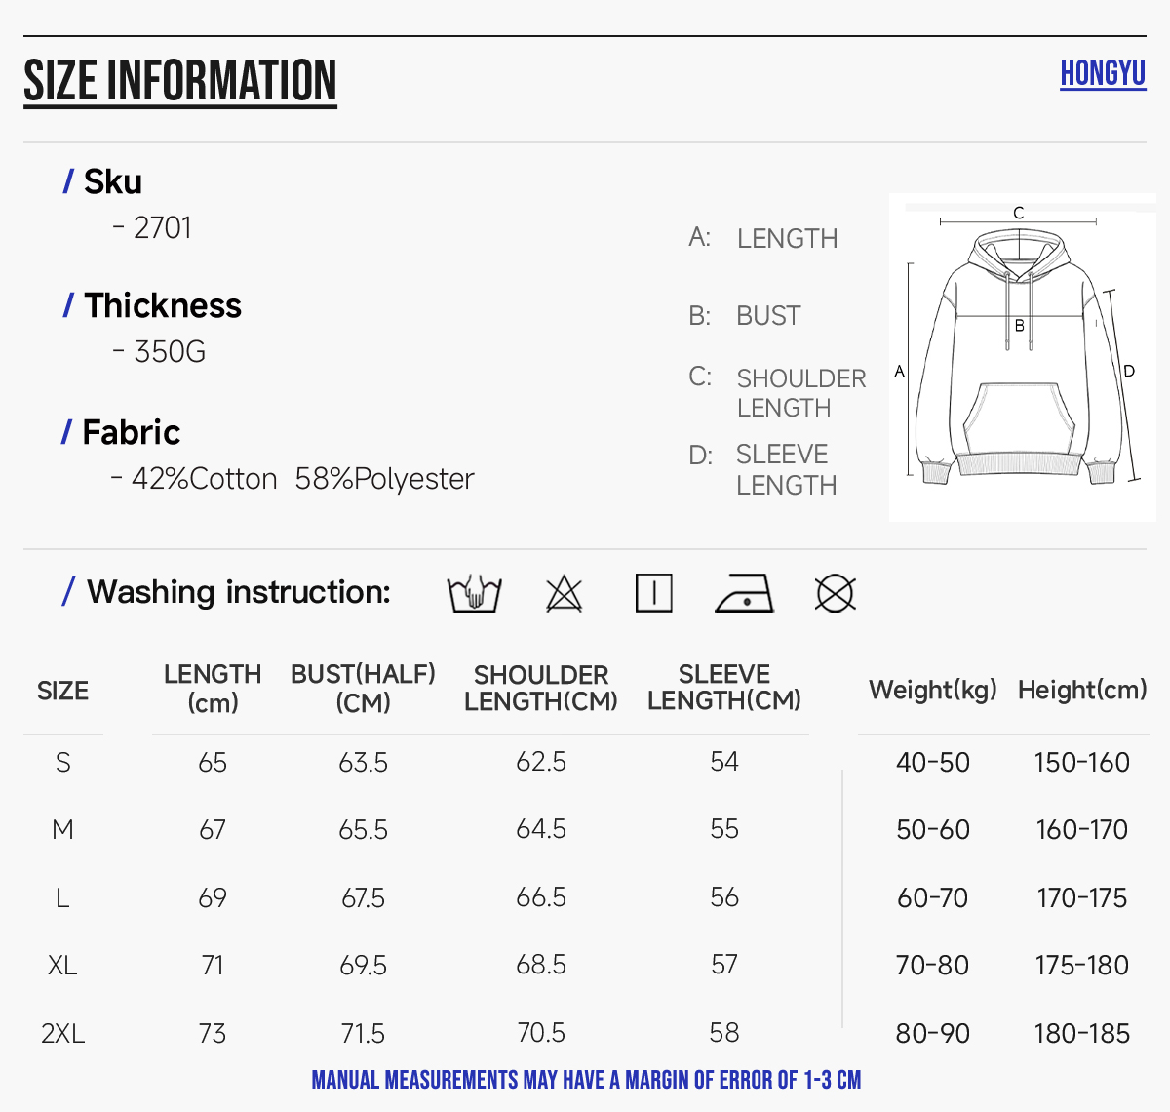Click shoulder length value 70.5
This screenshot has width=1170, height=1112.
click(x=541, y=1032)
